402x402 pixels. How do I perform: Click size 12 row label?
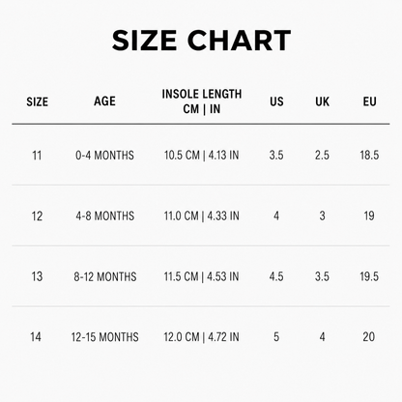37,216
